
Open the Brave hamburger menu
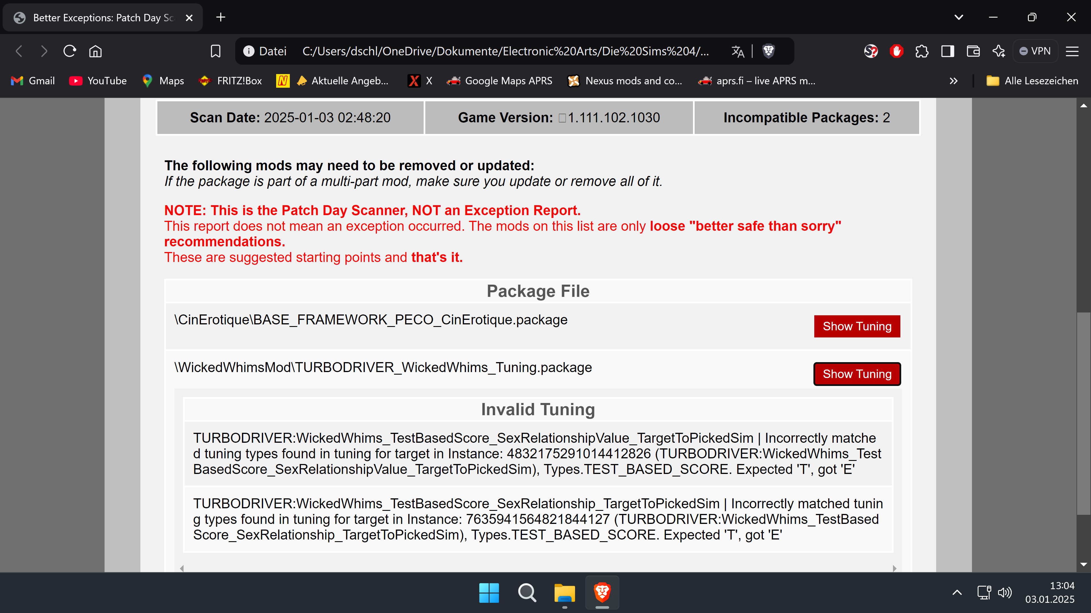pyautogui.click(x=1073, y=51)
